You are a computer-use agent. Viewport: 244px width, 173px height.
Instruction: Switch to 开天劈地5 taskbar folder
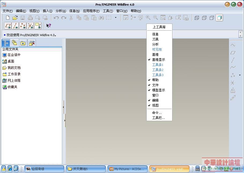[x=86, y=169]
